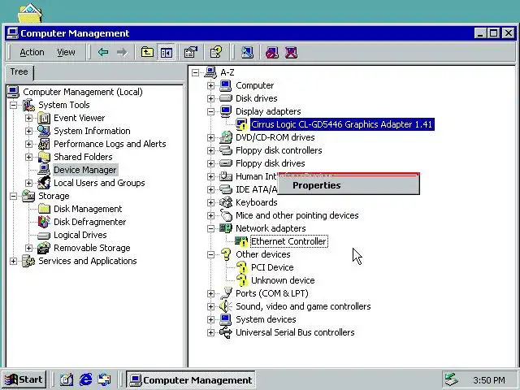Click the Keyboards category icon
520x390 pixels.
(x=226, y=202)
